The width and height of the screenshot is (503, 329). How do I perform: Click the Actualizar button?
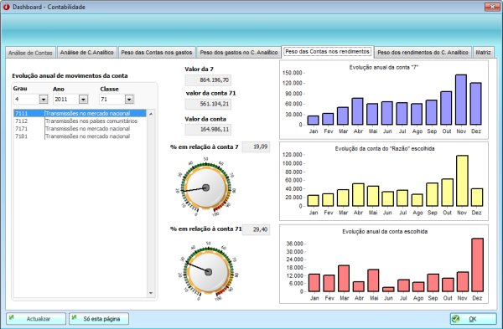click(36, 319)
